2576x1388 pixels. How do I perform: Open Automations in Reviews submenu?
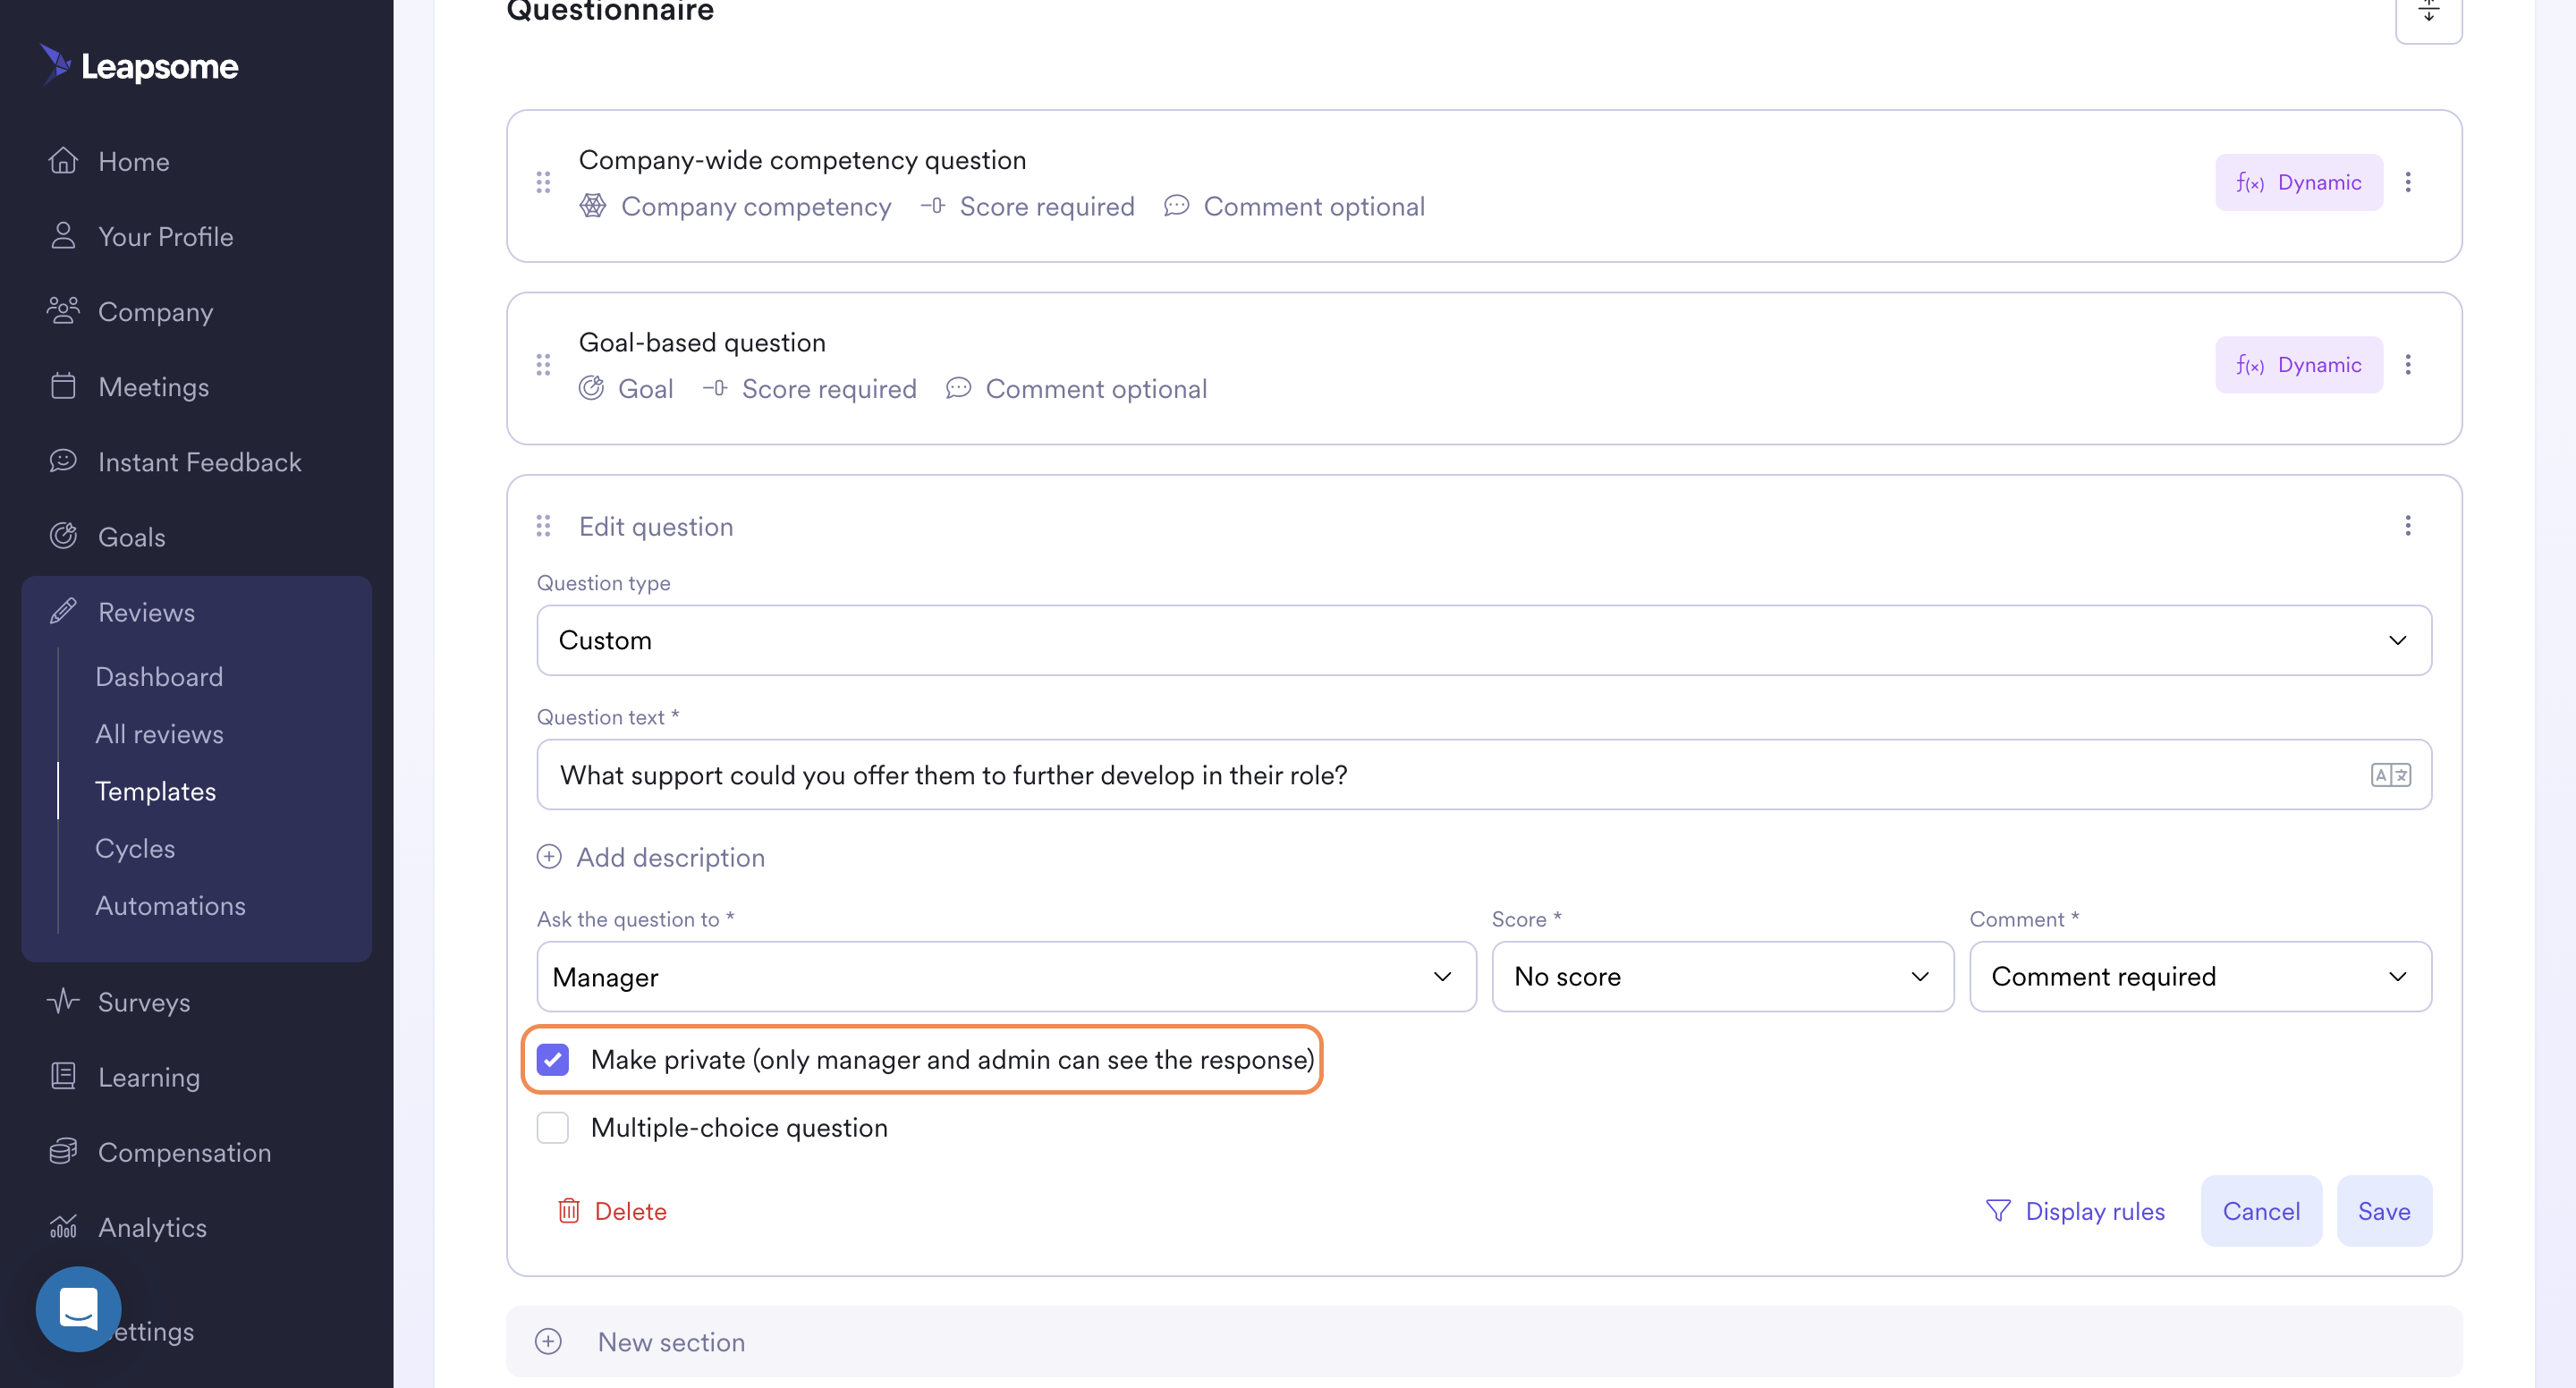(170, 905)
